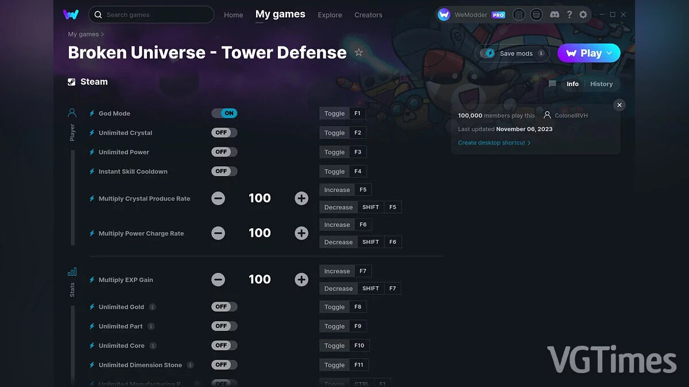Screen dimensions: 689x387
Task: Open the settings gear icon
Action: pos(583,14)
